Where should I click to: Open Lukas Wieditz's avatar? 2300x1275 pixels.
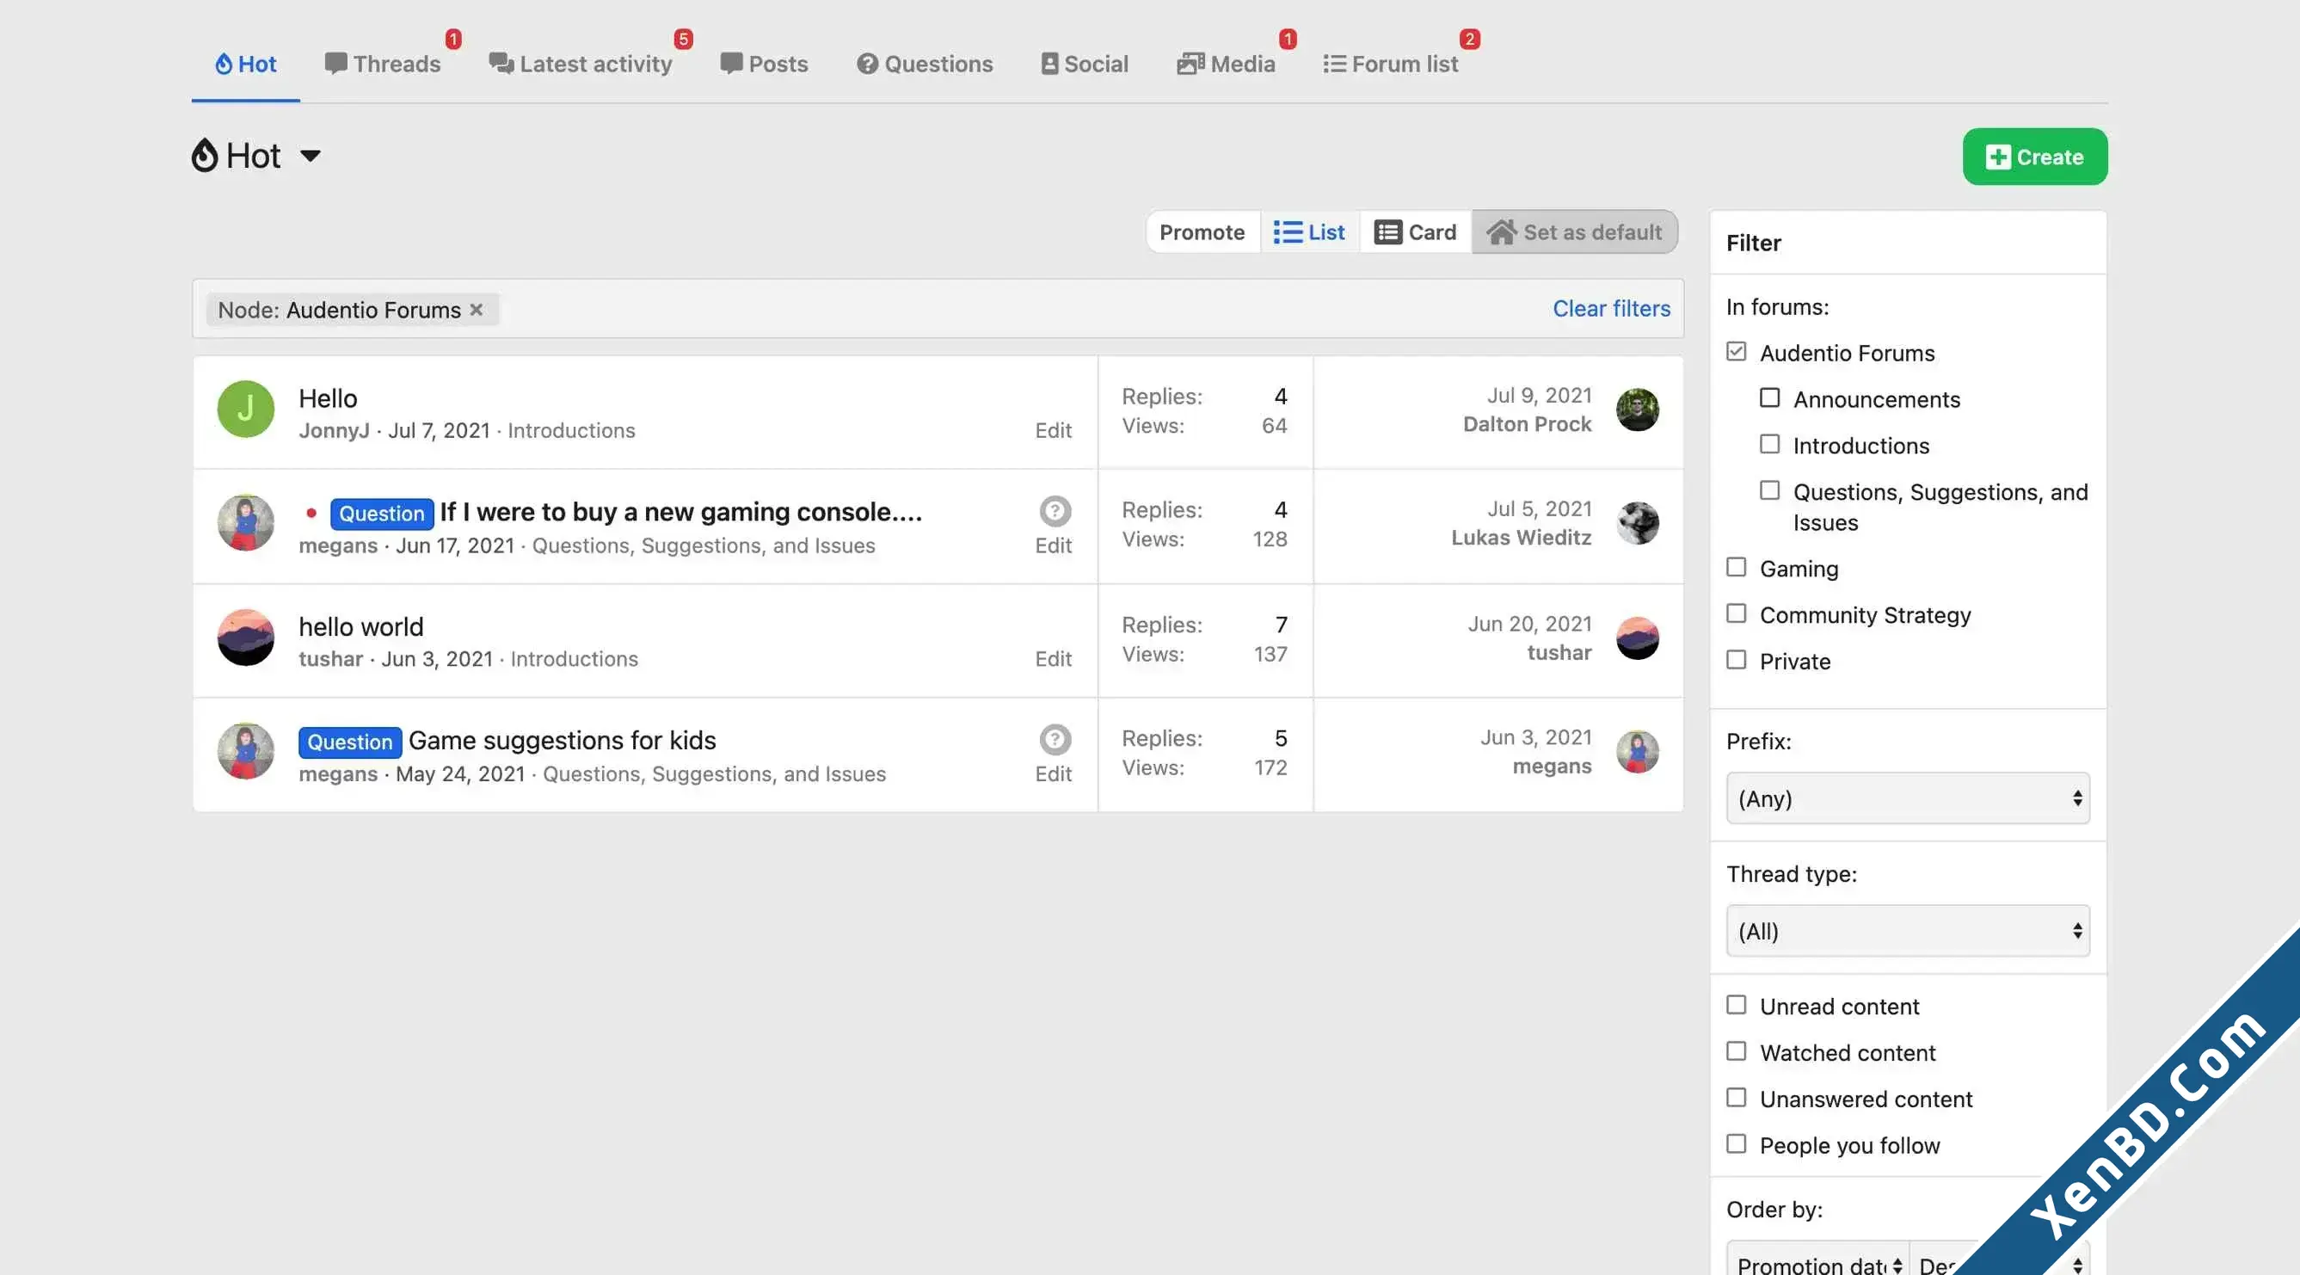[x=1638, y=523]
